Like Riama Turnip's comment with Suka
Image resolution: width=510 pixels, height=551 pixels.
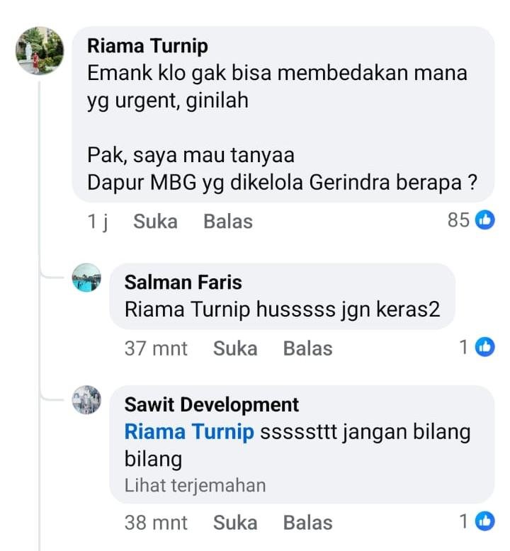155,222
